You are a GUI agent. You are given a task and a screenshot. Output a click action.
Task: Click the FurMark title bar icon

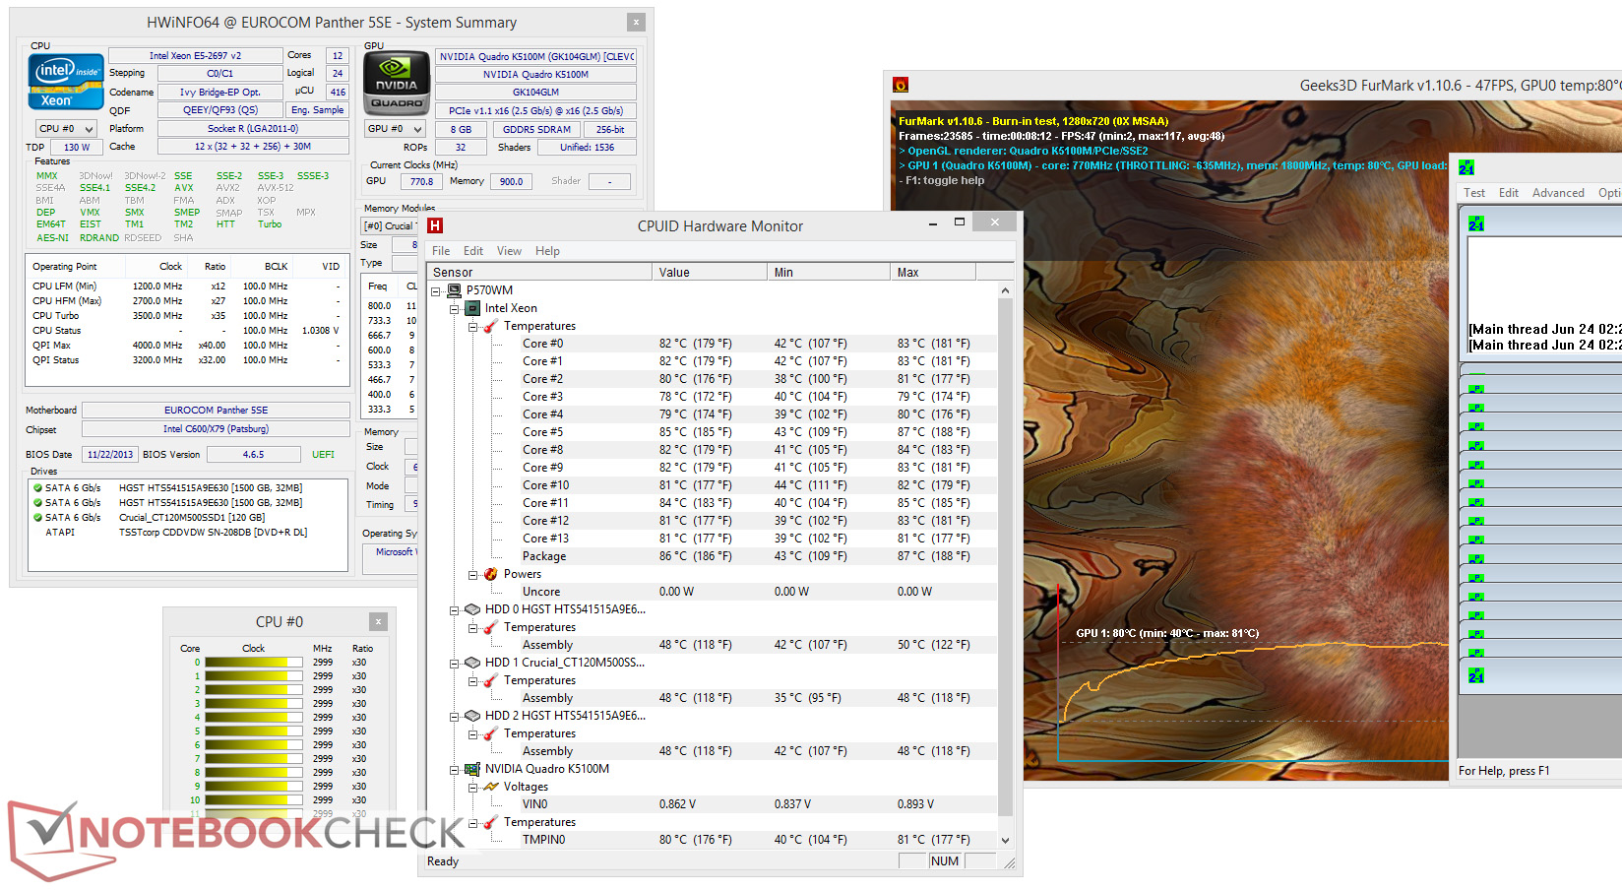click(900, 86)
